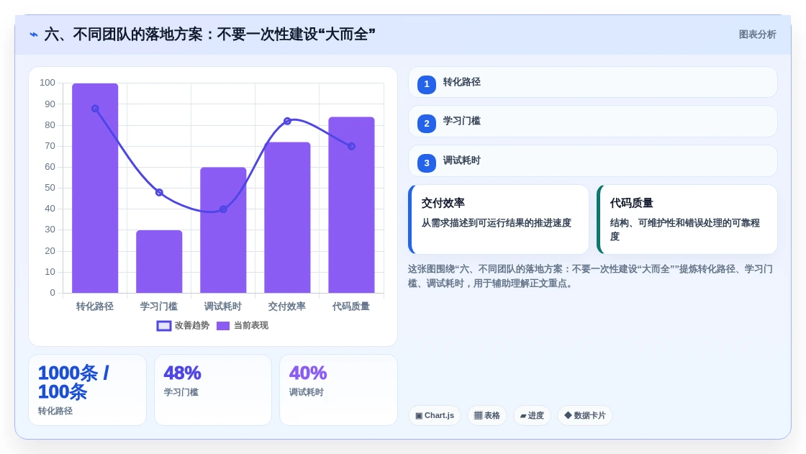Click the 交付效率 bar in the chart
Viewport: 806px width, 454px height.
287,217
